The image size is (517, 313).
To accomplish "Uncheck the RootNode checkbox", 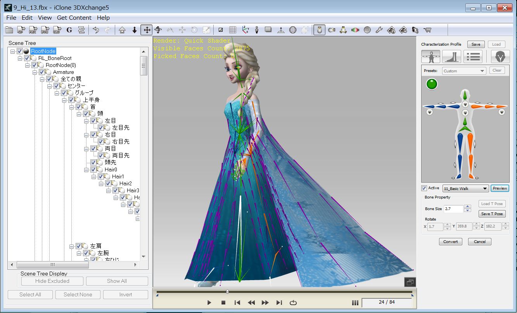I will coord(20,51).
